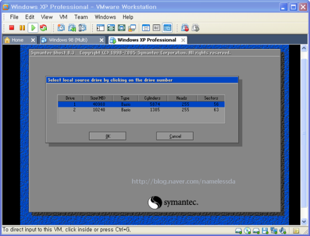Image resolution: width=310 pixels, height=236 pixels.
Task: Click the Heads column header
Action: (181, 98)
